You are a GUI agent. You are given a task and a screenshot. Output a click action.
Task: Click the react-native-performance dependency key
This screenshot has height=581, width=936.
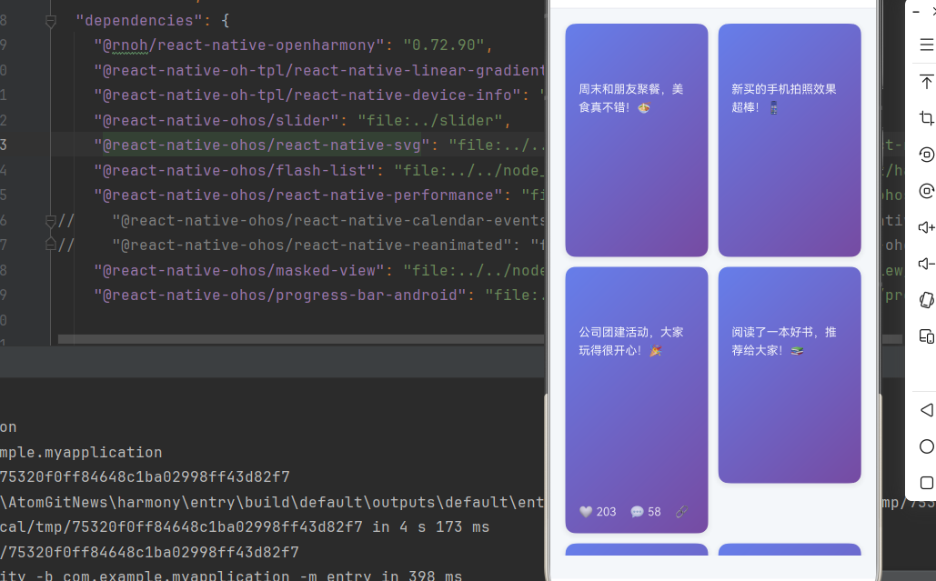(x=298, y=195)
